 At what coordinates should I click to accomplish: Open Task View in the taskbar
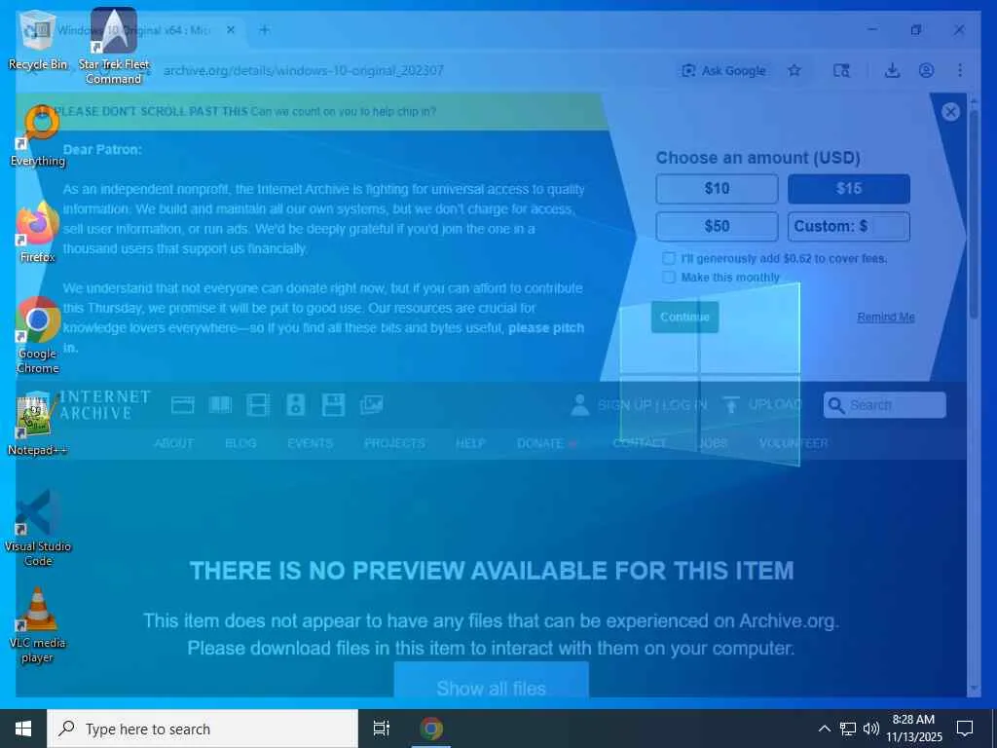382,729
